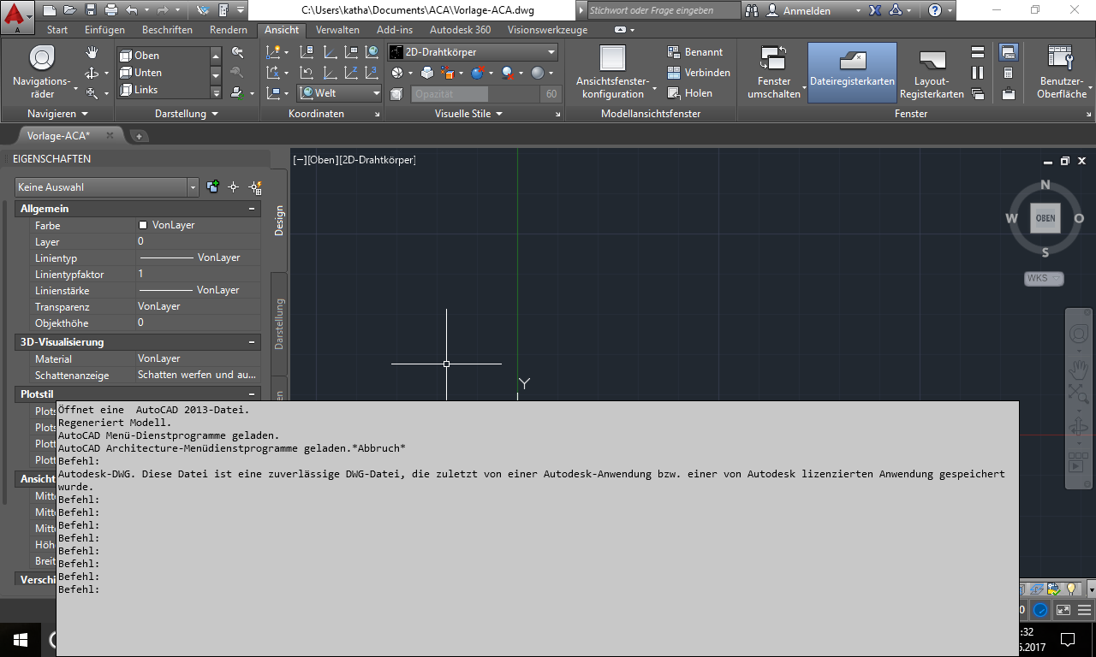The width and height of the screenshot is (1096, 657).
Task: Collapse the Plotstil section
Action: click(252, 394)
